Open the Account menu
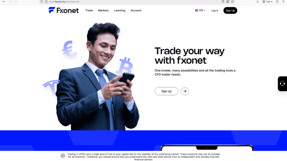This screenshot has height=161, width=287. tap(136, 10)
